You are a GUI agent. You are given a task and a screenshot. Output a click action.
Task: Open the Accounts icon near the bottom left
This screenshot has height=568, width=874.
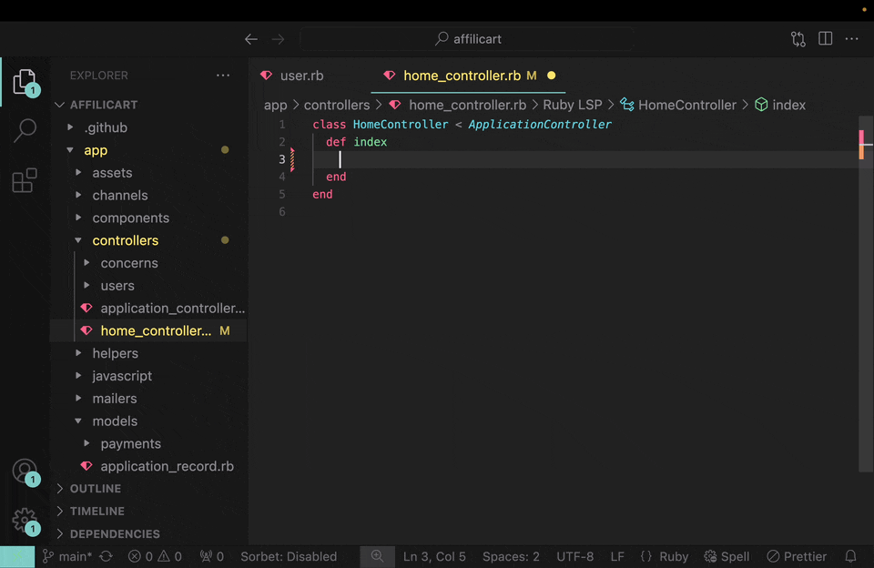click(x=25, y=470)
